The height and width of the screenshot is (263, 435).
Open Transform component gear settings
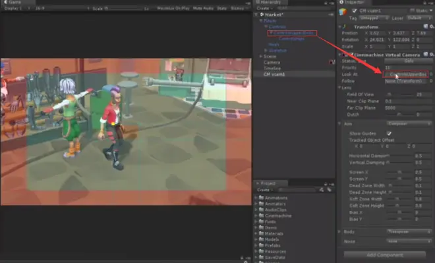[x=432, y=26]
